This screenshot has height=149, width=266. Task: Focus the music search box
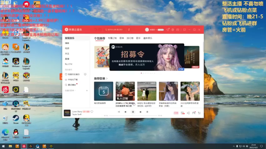pyautogui.click(x=115, y=30)
